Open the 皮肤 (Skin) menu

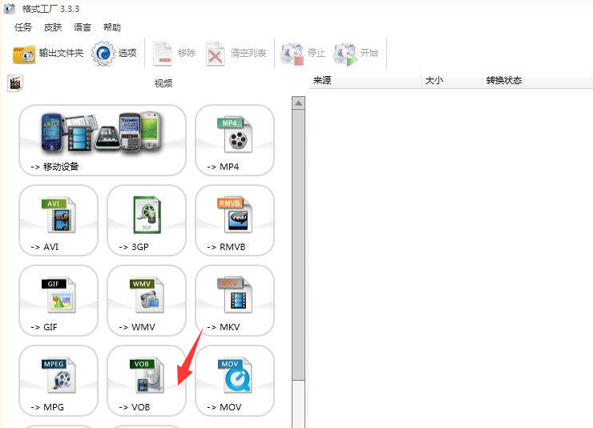point(53,27)
